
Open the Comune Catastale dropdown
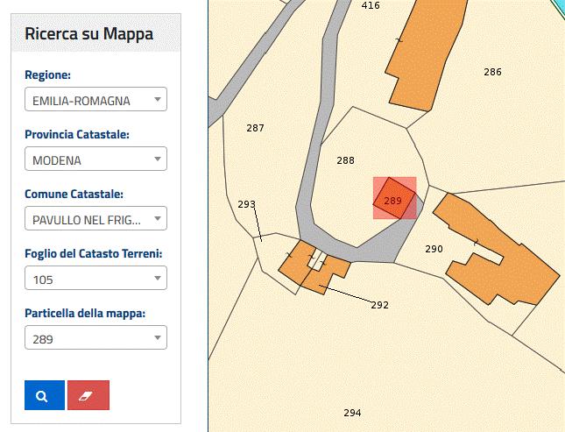tap(95, 218)
